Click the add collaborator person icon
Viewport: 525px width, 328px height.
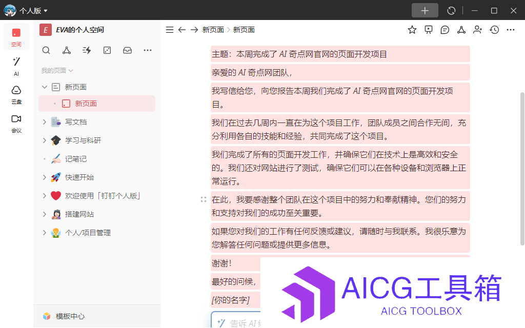point(478,30)
